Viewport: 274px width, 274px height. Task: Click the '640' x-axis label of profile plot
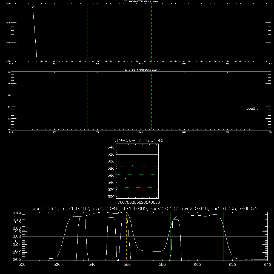pos(267,265)
